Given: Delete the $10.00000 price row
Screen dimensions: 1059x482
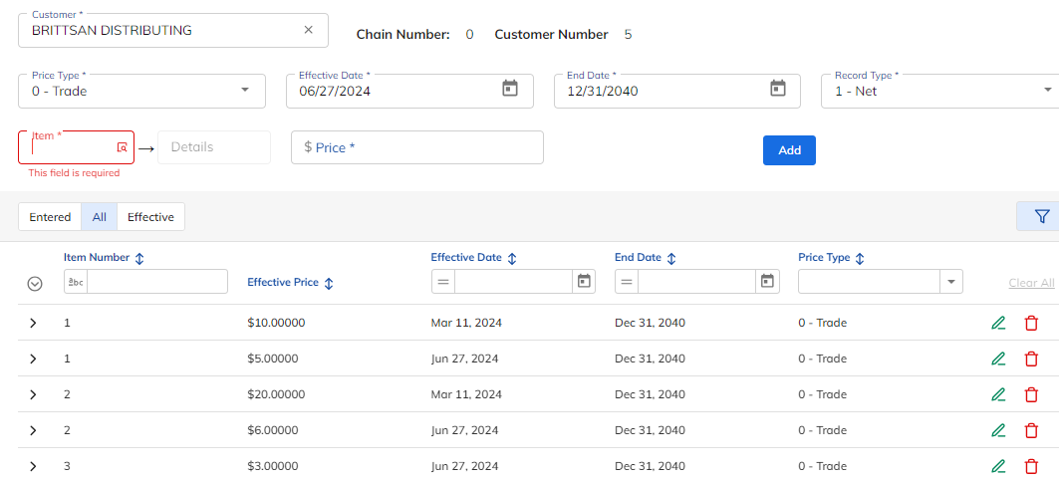Looking at the screenshot, I should tap(1031, 323).
